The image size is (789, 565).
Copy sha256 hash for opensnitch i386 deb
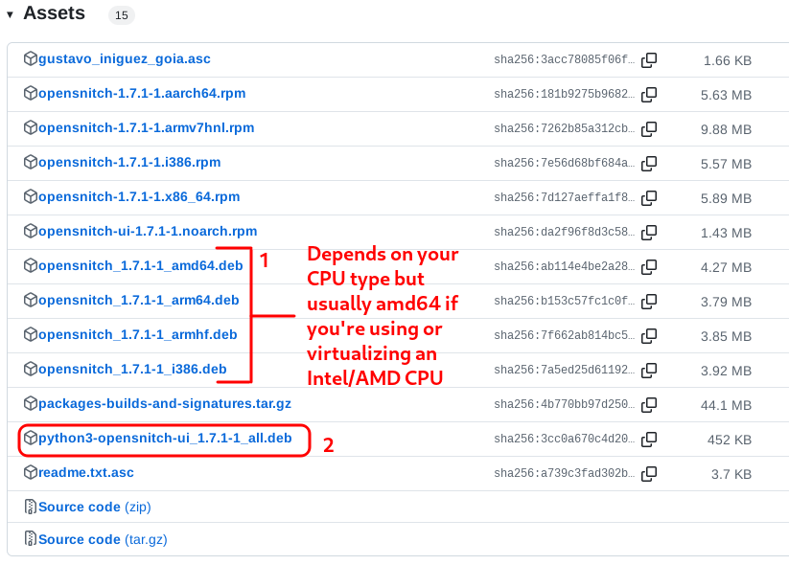pyautogui.click(x=649, y=371)
